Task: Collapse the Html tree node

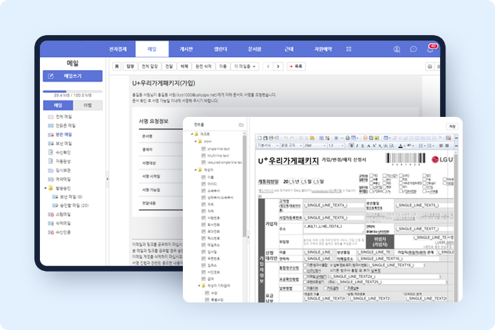Action: pos(196,142)
